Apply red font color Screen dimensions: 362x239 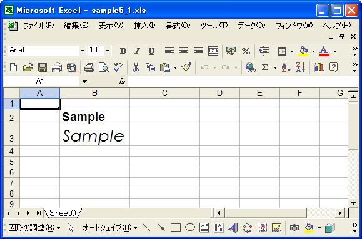[x=324, y=51]
